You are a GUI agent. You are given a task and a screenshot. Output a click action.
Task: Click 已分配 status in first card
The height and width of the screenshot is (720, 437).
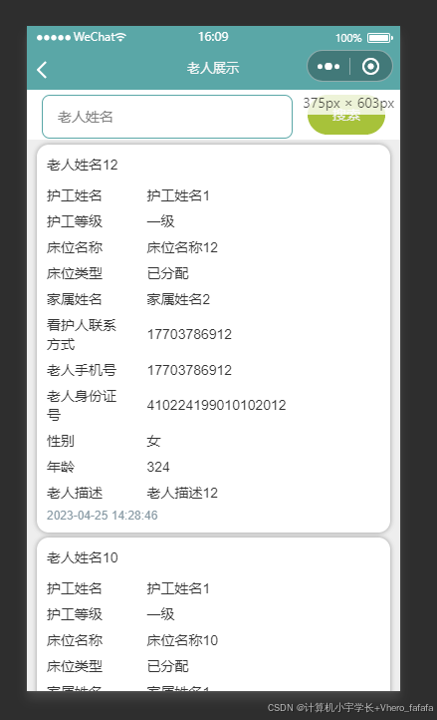coord(167,273)
